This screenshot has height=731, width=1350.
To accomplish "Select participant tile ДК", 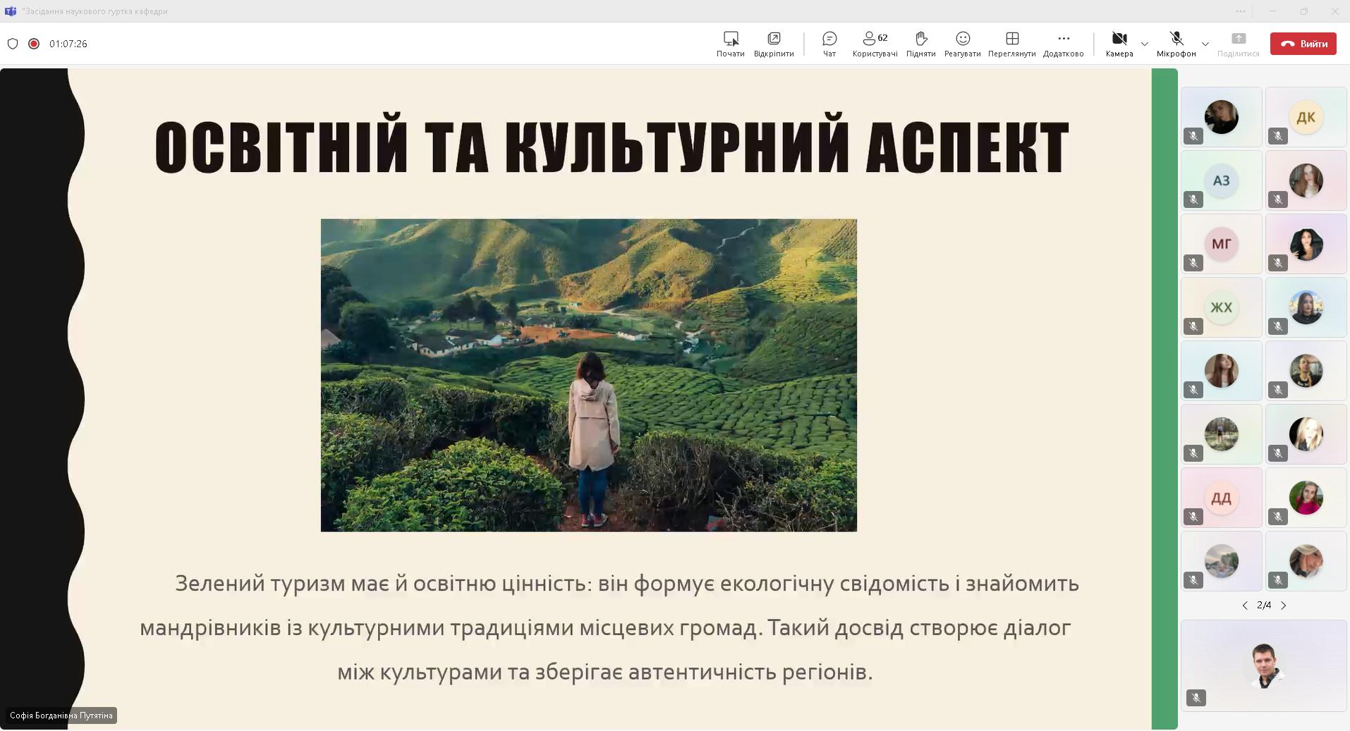I will (1306, 117).
